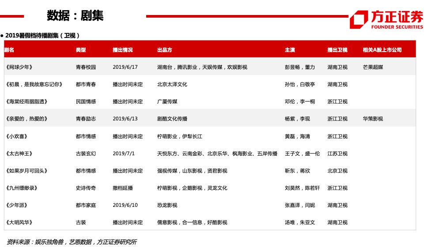Click the air date 2019/6/13
Image resolution: width=443 pixels, height=247 pixels.
tap(125, 119)
